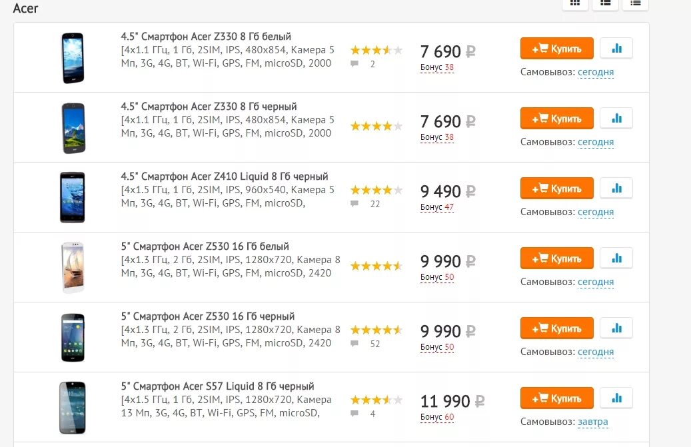Add Acer S57 Liquid to comparison
Viewport: 691px width, 447px height.
[616, 398]
